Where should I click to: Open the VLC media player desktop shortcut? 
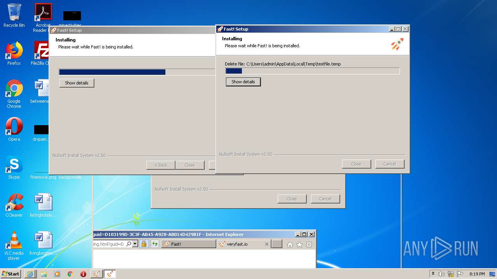[14, 246]
